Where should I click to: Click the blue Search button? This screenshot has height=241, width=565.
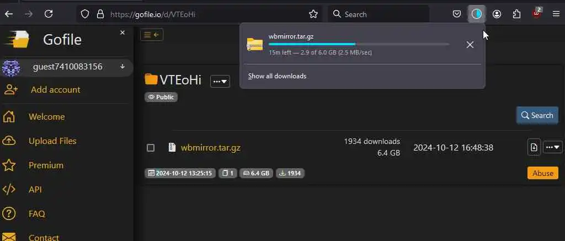tap(537, 115)
